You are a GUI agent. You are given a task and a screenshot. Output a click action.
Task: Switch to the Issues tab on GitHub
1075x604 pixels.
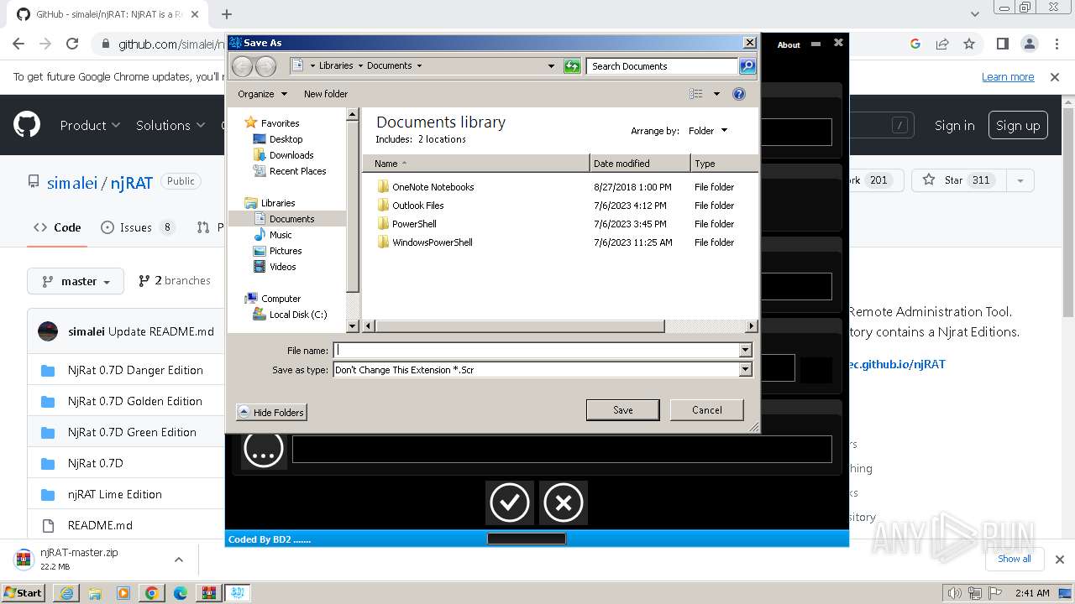pos(138,227)
